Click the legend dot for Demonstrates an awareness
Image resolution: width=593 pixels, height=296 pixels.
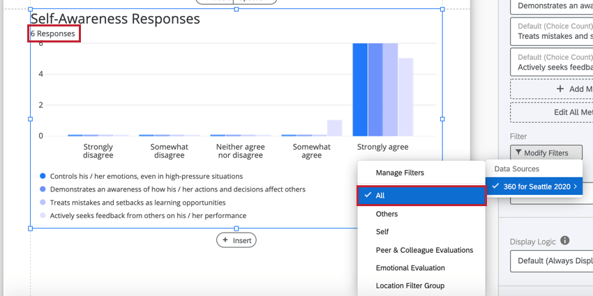tap(43, 189)
